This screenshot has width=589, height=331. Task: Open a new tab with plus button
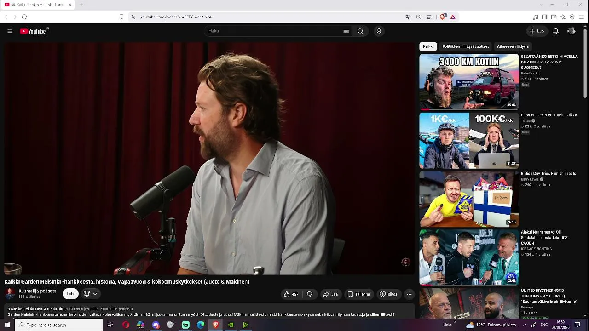click(81, 5)
